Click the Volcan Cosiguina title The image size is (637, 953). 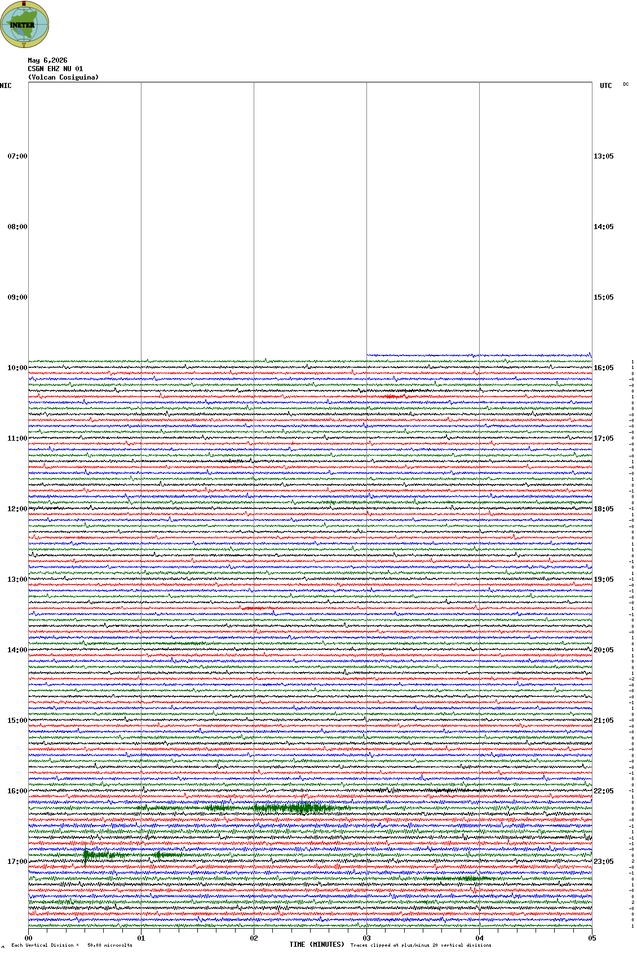tap(63, 77)
